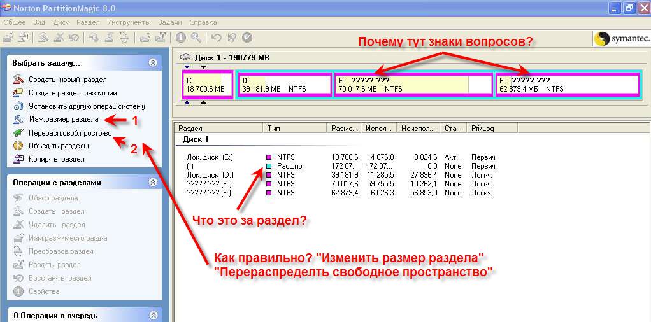Open the Задачи menu
Image resolution: width=651 pixels, height=322 pixels.
pos(169,22)
